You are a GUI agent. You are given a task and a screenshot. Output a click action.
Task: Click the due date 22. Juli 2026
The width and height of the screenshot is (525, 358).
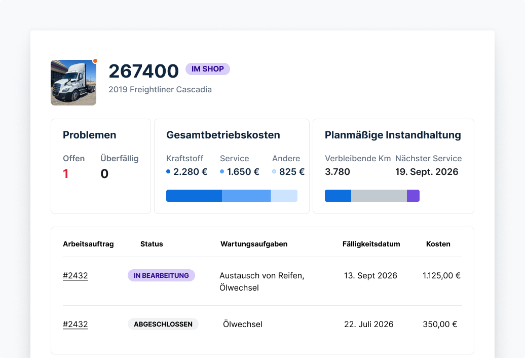coord(368,324)
